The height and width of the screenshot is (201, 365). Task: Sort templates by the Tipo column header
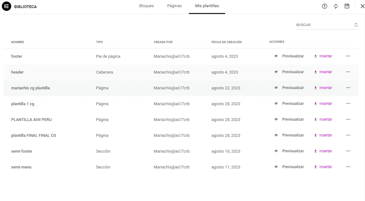(x=99, y=42)
